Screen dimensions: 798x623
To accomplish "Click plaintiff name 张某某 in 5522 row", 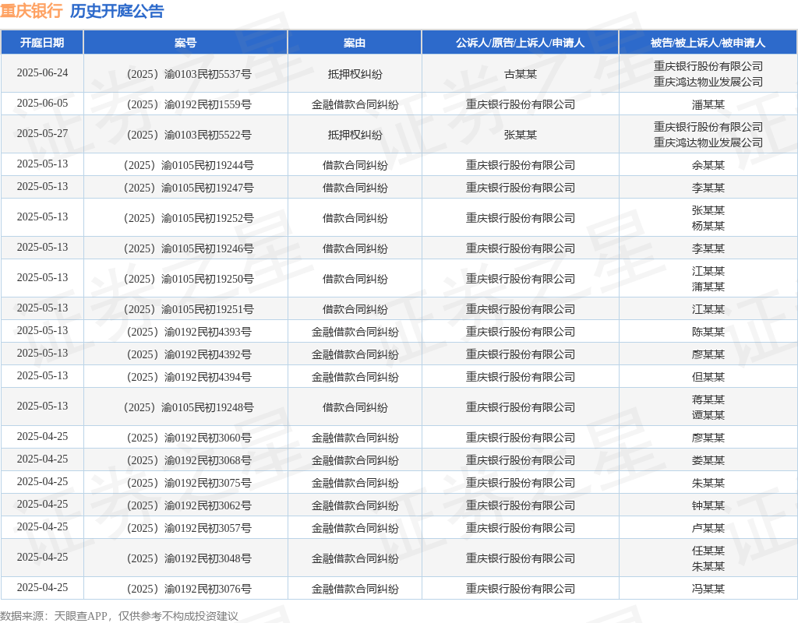I will pyautogui.click(x=520, y=136).
